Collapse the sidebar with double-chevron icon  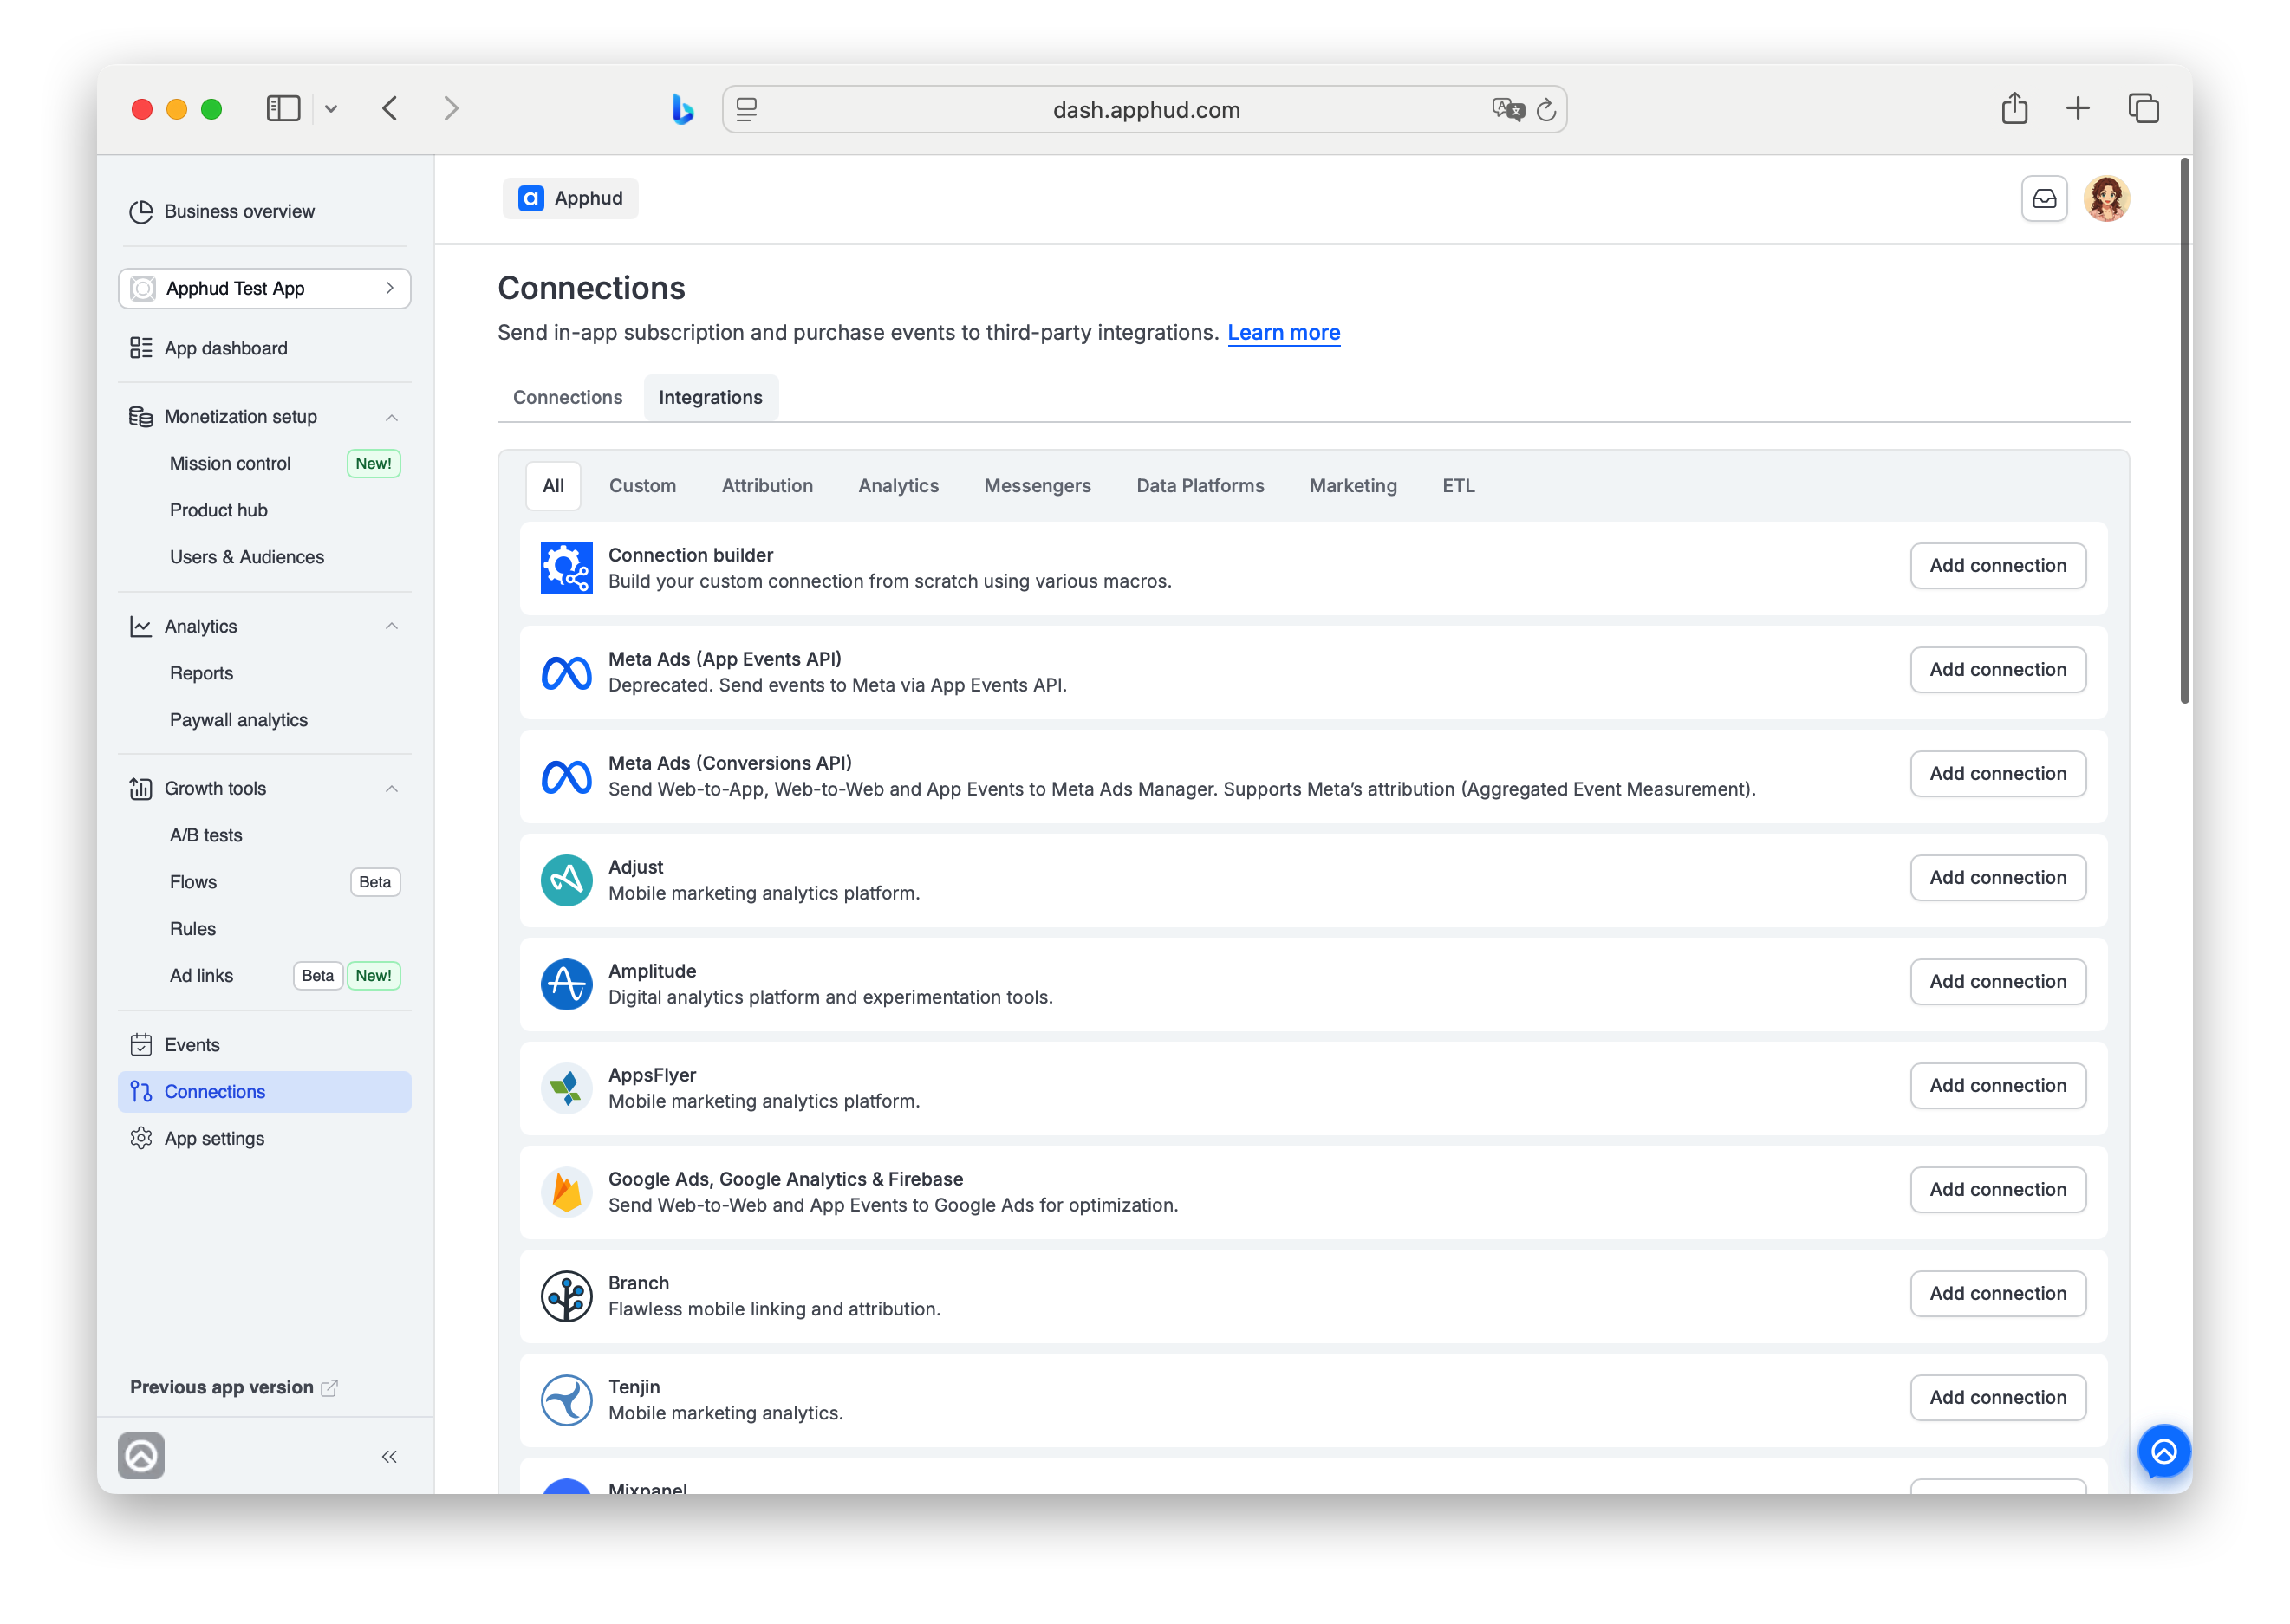[389, 1457]
